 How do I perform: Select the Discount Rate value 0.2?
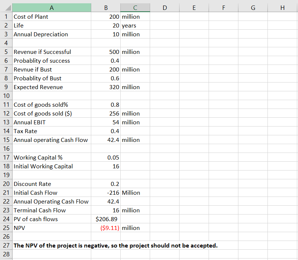(x=106, y=184)
